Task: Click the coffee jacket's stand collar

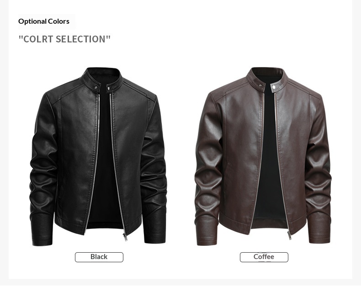Action: pyautogui.click(x=267, y=78)
